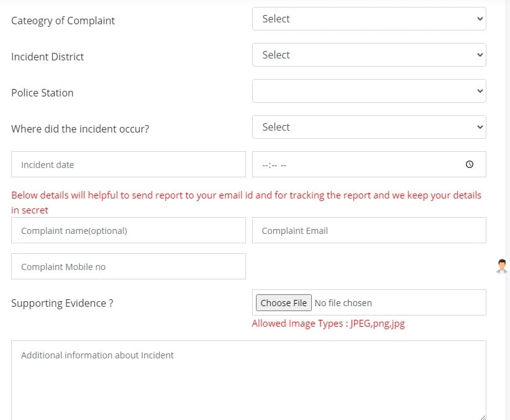Click the red Allowed Image Types note
This screenshot has width=510, height=420.
[x=328, y=324]
